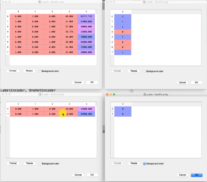Uncheck Background color in y_test window
207x182 pixels.
click(145, 164)
